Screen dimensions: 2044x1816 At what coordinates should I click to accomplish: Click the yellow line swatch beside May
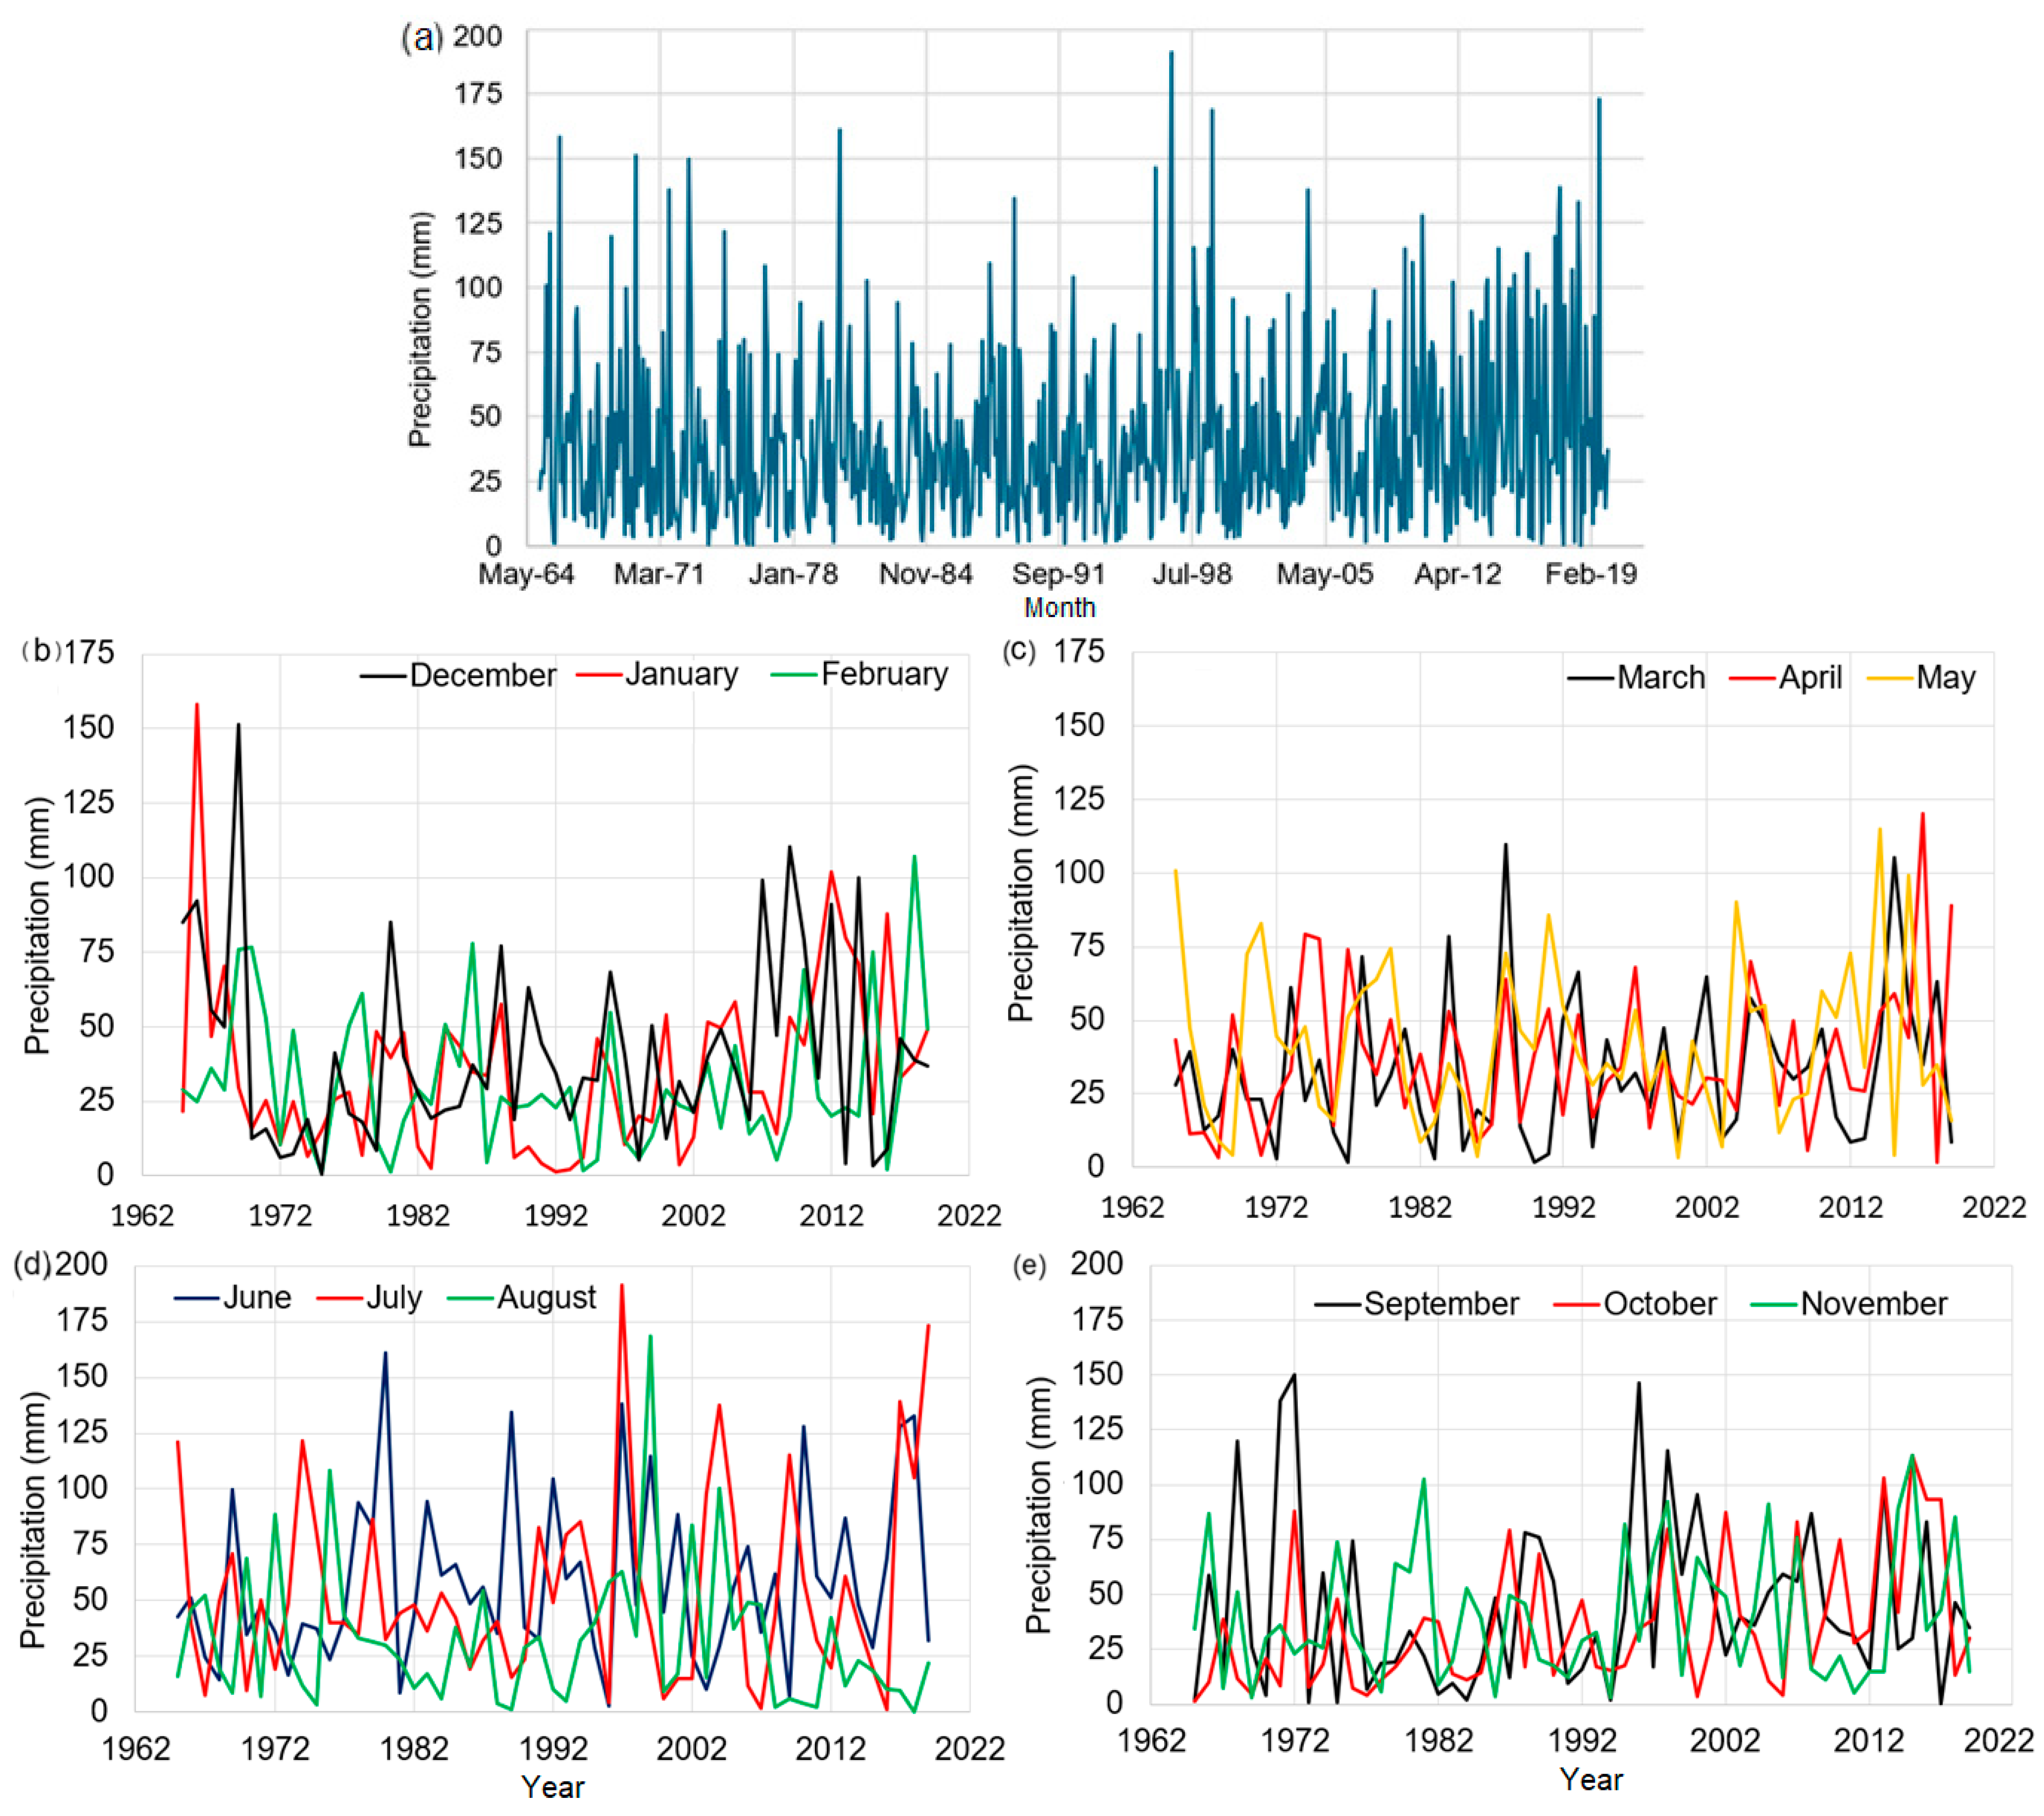1890,678
